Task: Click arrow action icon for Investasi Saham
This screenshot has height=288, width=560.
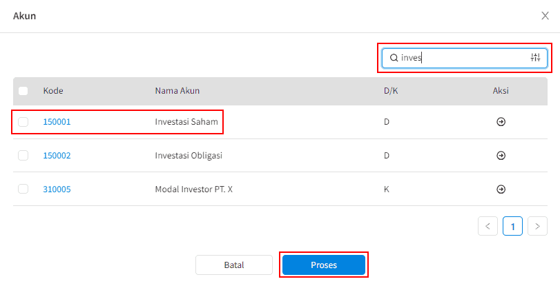Action: tap(501, 122)
